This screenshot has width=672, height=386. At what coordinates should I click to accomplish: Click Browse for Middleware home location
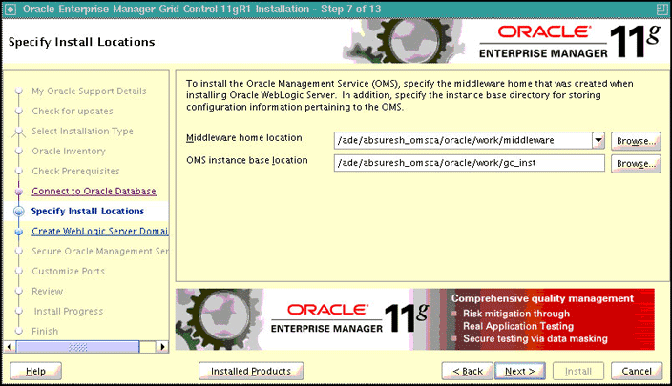tap(636, 141)
